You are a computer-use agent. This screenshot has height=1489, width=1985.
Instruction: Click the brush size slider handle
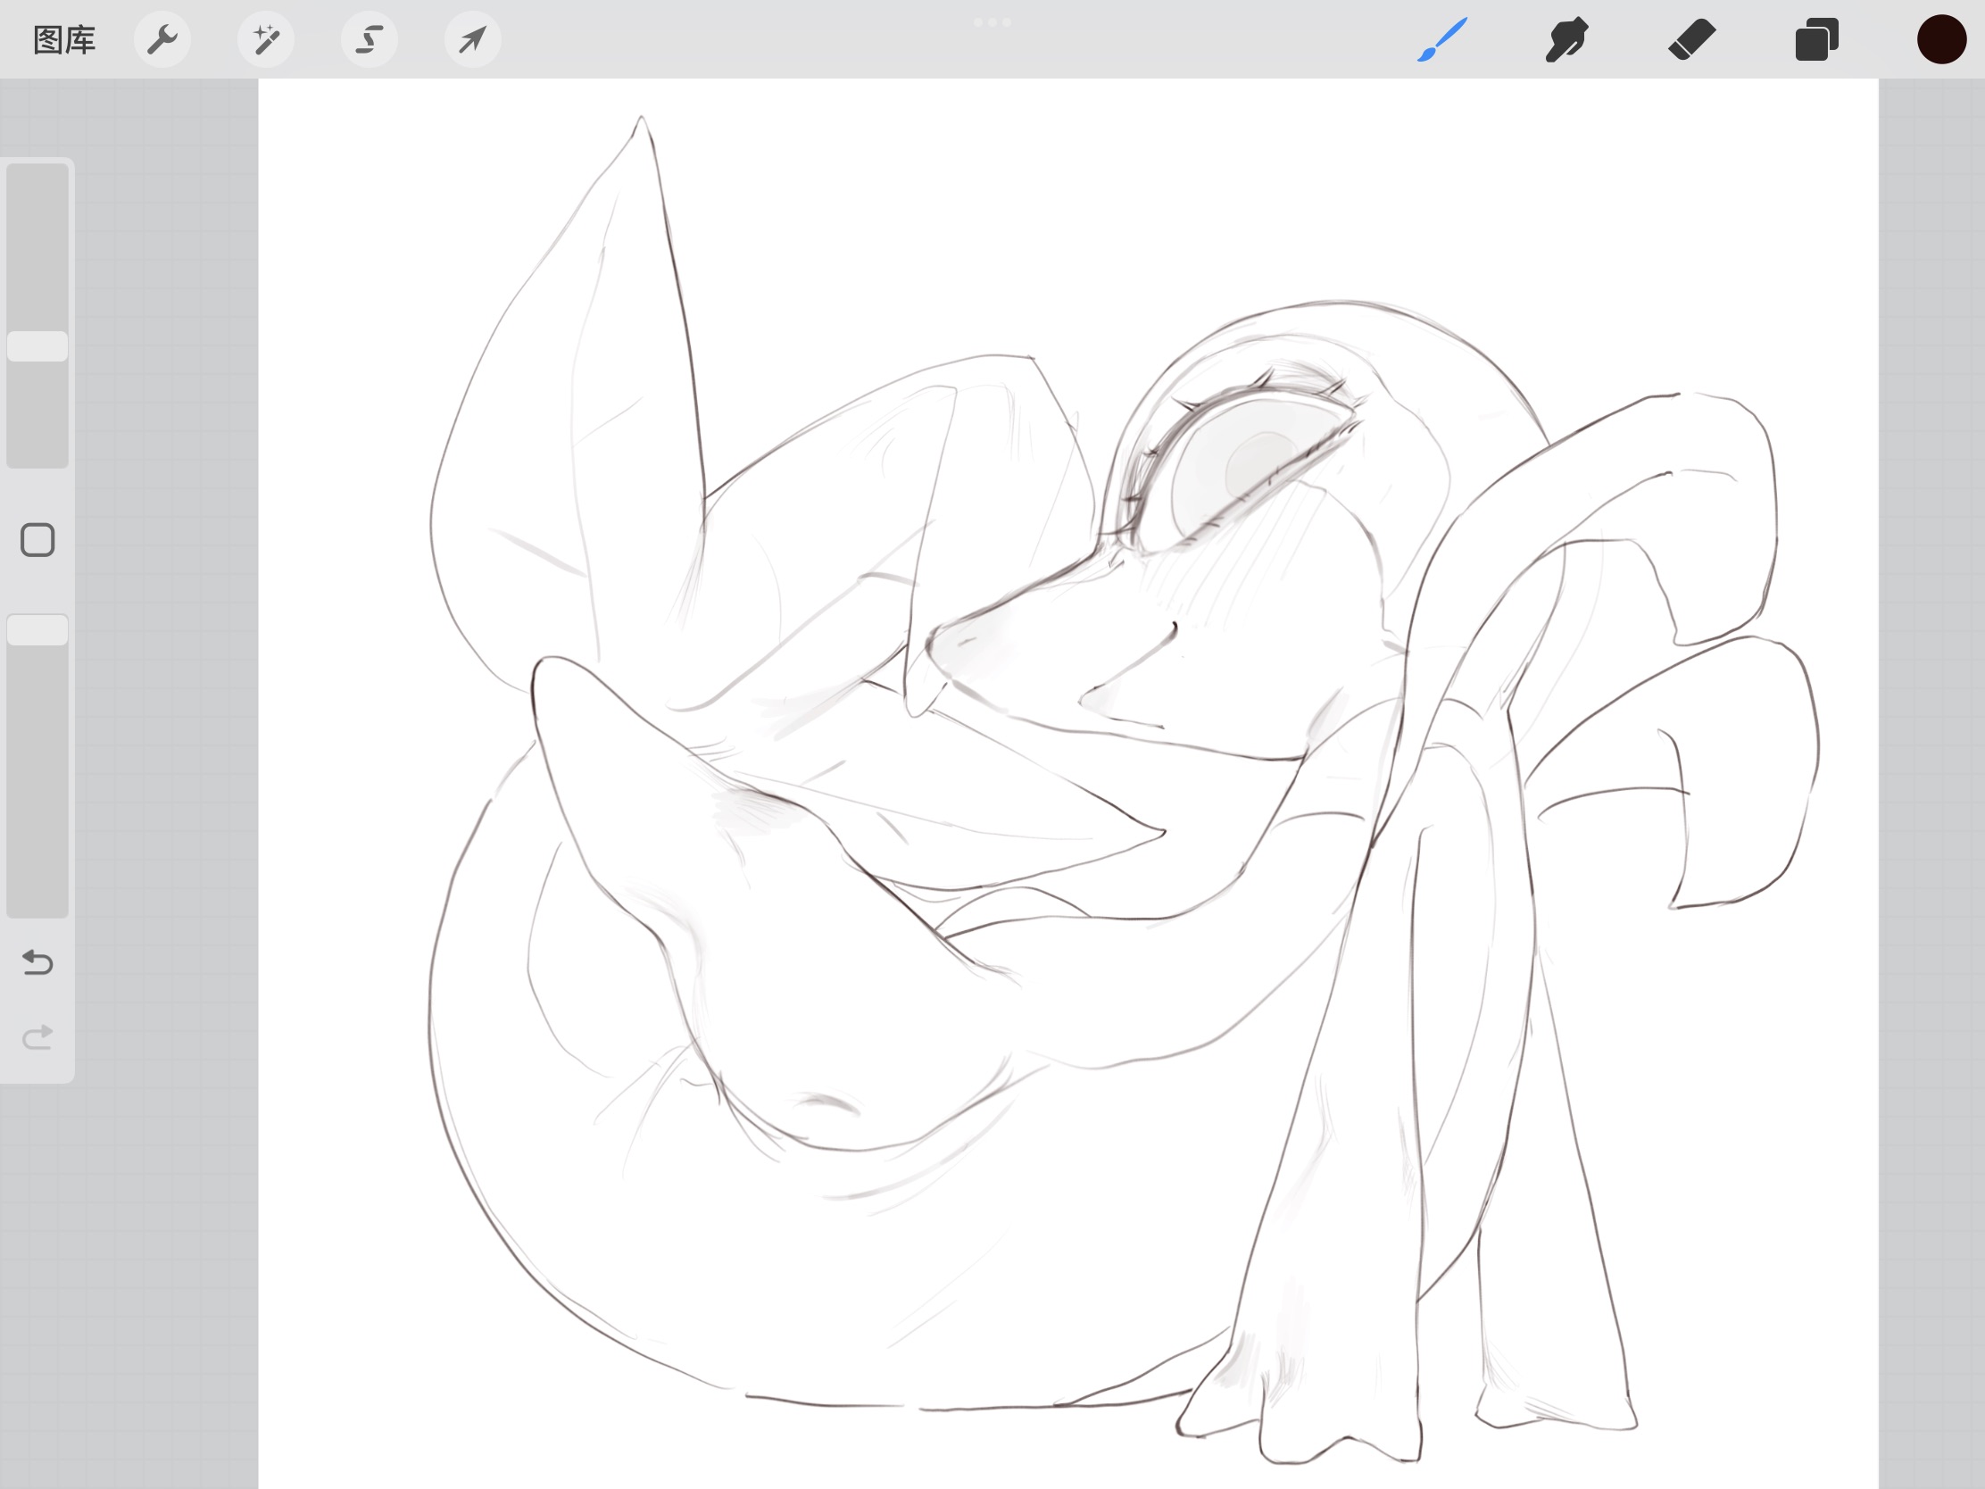coord(37,346)
